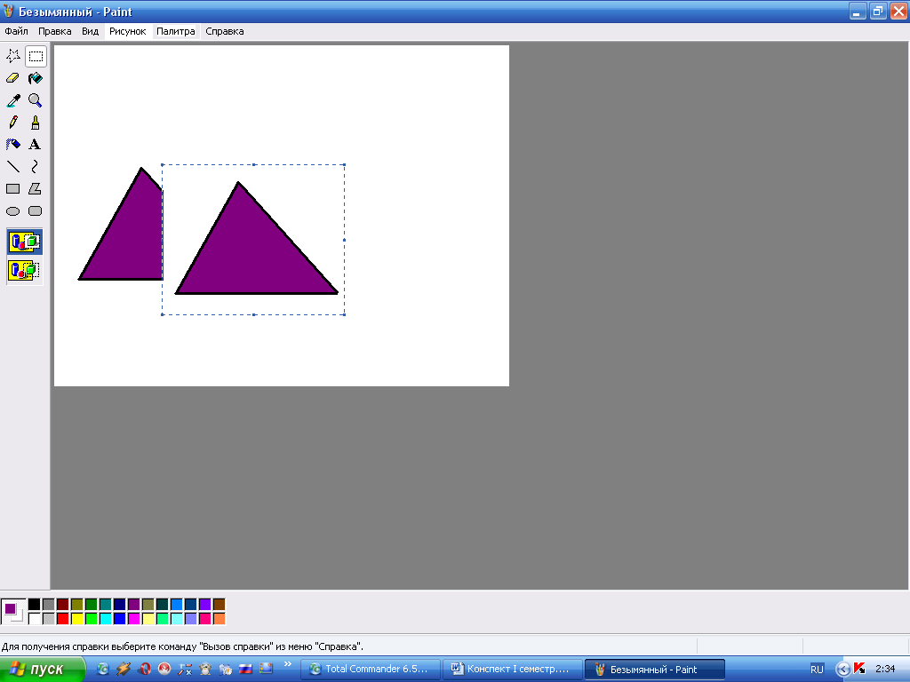
Task: Open the Палитра menu
Action: point(176,31)
